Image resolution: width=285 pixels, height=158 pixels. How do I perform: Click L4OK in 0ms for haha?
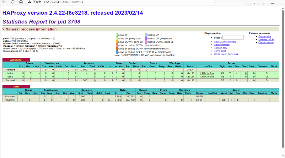click(207, 73)
